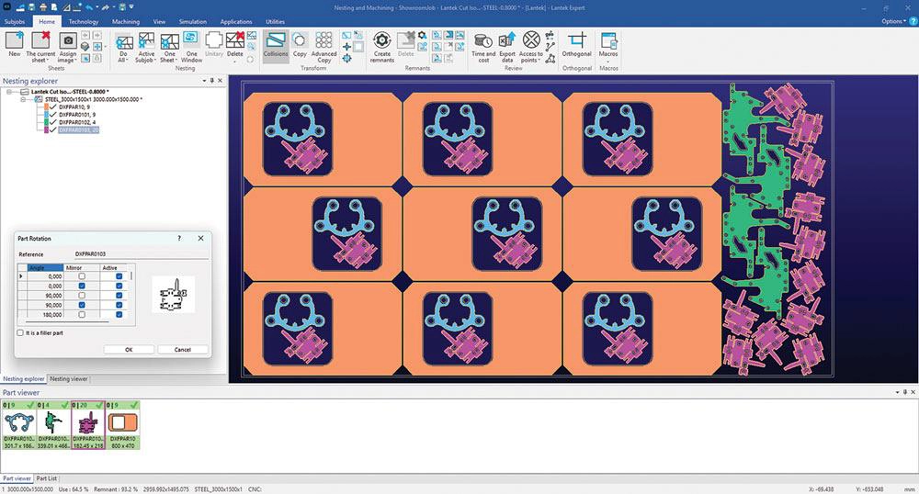Open the Utilities ribbon tab
This screenshot has width=919, height=494.
tap(275, 22)
